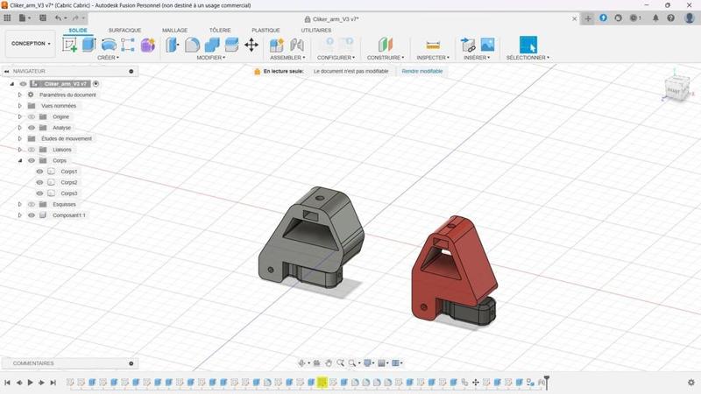Select the Create Sketch tool icon
Viewport: 701px width, 394px height.
pyautogui.click(x=69, y=45)
